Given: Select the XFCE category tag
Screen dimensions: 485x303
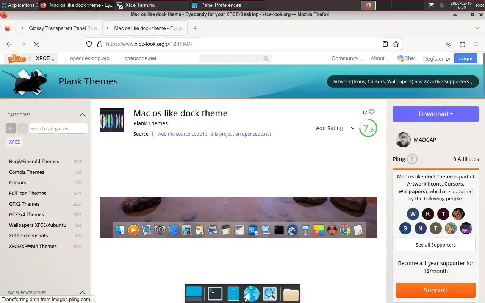Looking at the screenshot, I should tap(14, 142).
